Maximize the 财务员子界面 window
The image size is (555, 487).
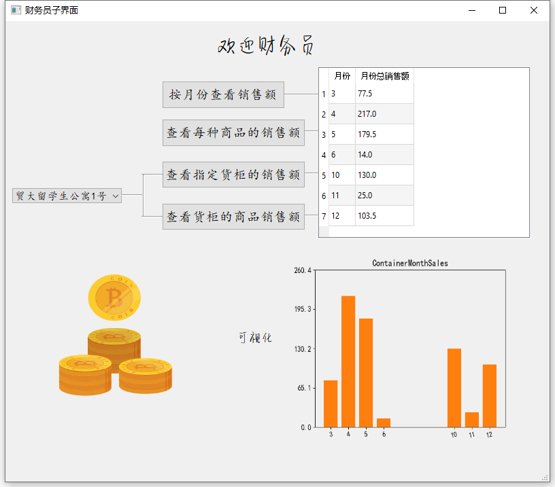pos(502,10)
